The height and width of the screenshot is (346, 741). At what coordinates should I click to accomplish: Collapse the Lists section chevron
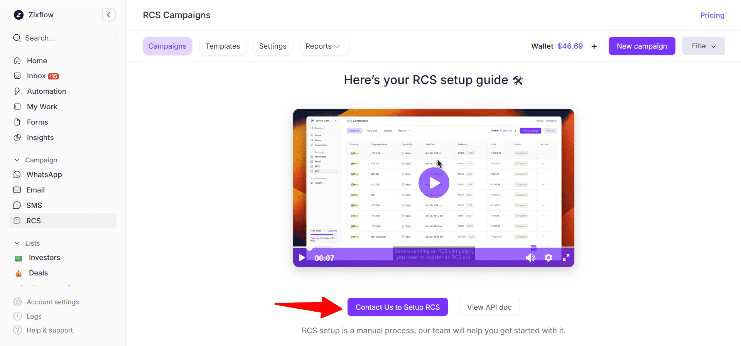pyautogui.click(x=17, y=243)
